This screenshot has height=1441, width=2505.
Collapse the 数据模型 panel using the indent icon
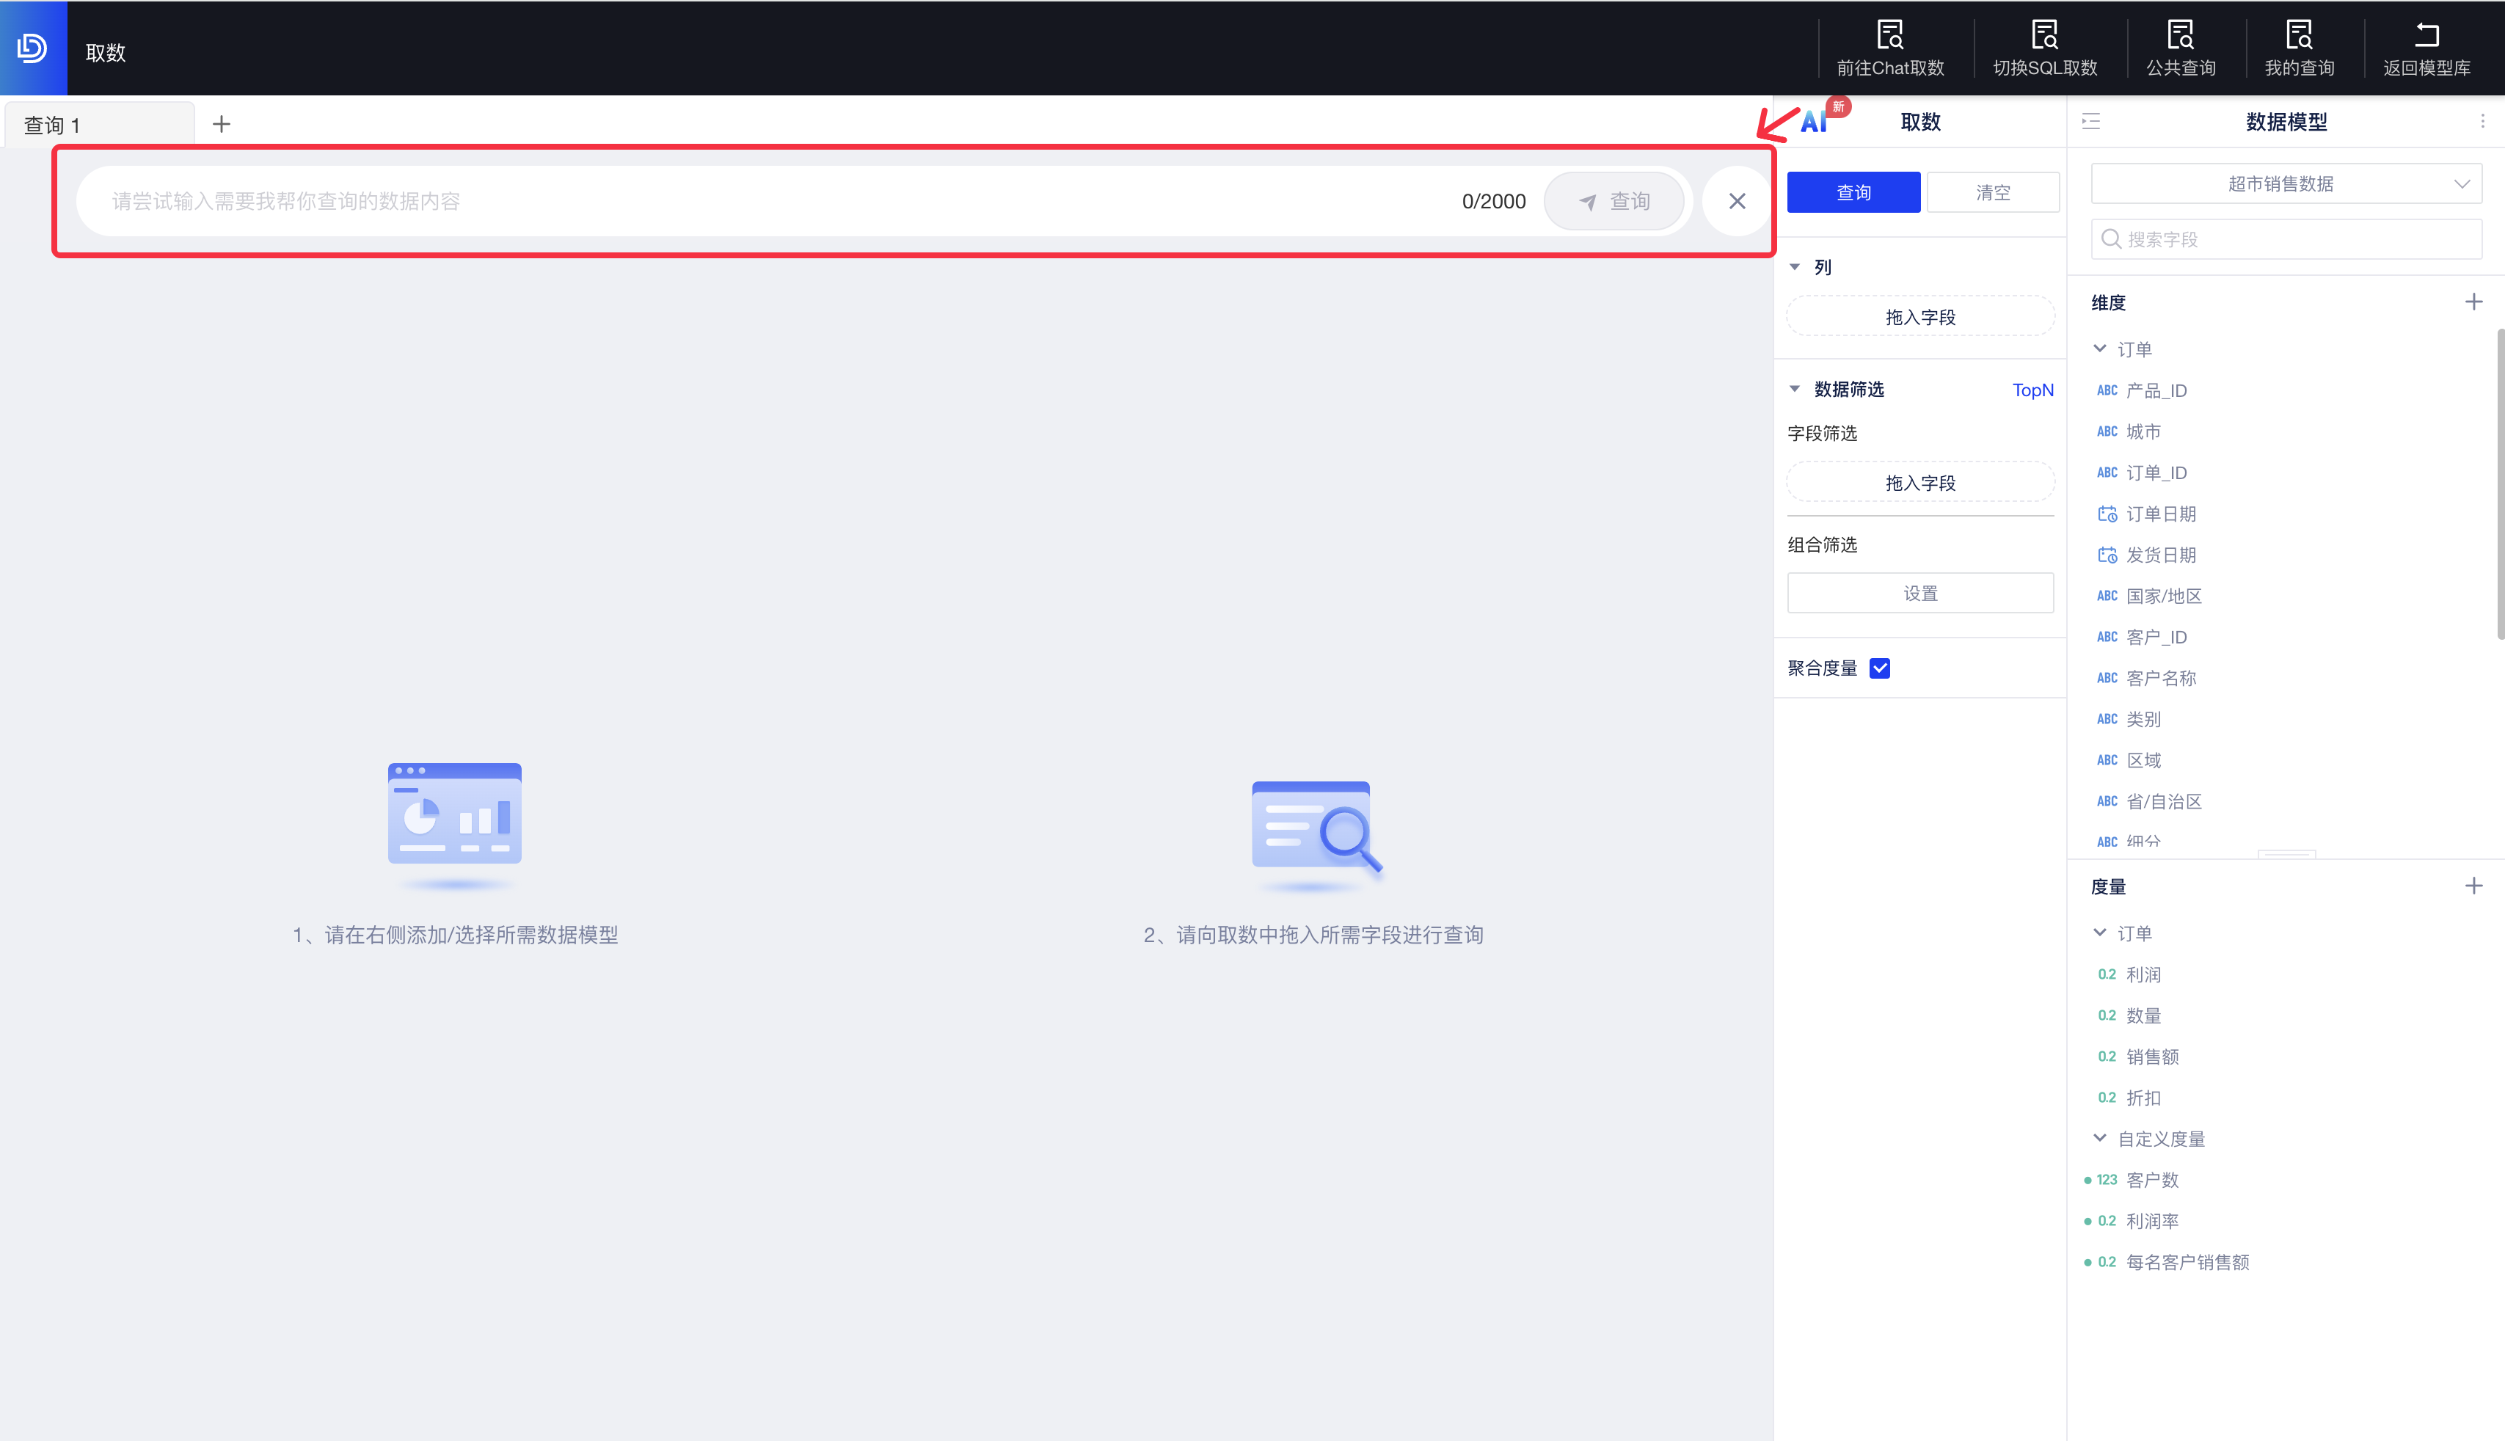(x=2090, y=122)
